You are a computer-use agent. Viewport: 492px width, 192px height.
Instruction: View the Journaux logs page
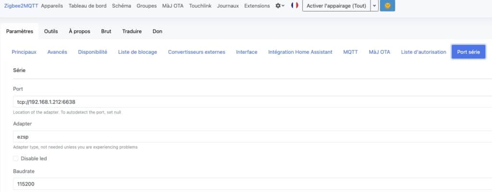point(228,6)
